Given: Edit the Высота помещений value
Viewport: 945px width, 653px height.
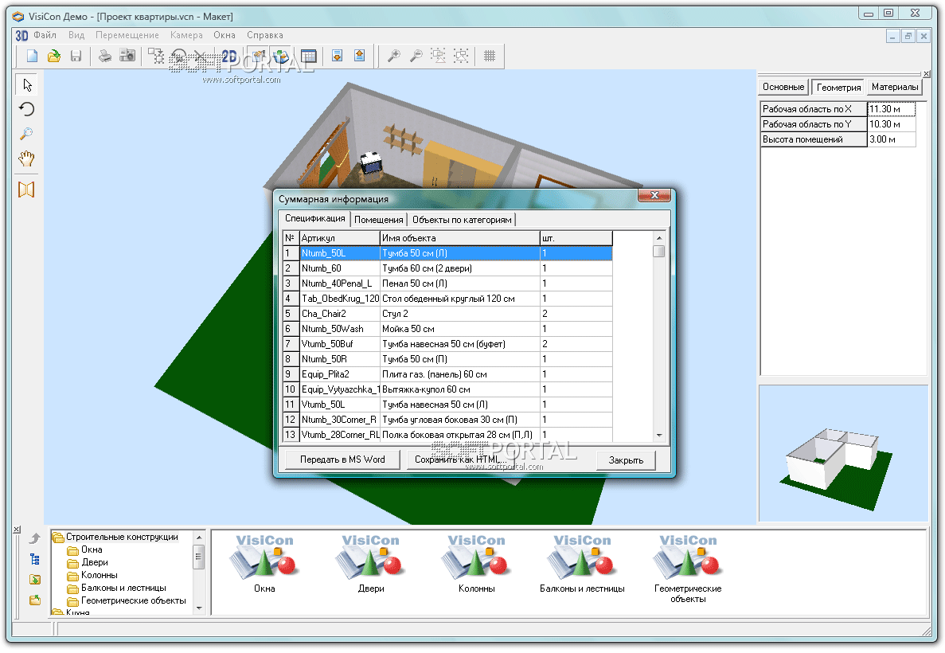Looking at the screenshot, I should (x=892, y=139).
